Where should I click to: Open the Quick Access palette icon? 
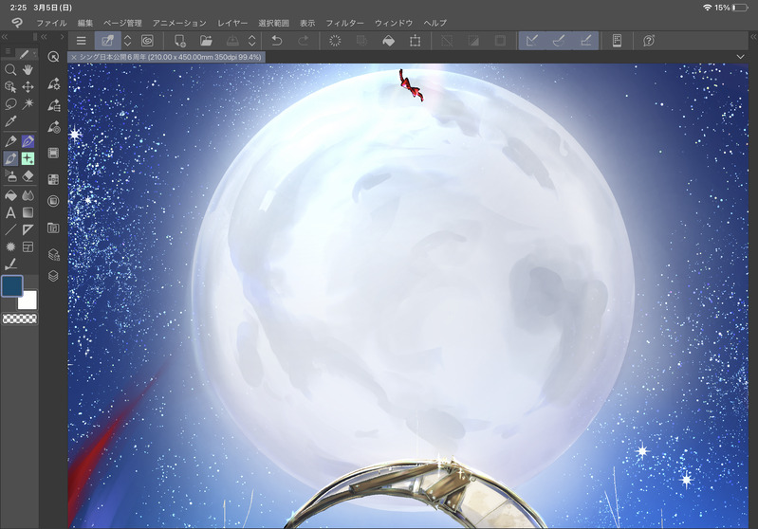click(53, 57)
